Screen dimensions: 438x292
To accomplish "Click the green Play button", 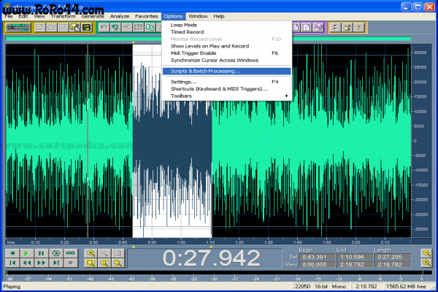I will pos(27,253).
